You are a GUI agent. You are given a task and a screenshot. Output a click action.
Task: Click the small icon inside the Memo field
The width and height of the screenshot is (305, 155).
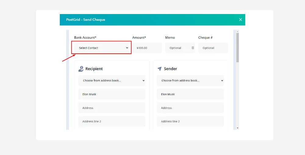click(193, 48)
